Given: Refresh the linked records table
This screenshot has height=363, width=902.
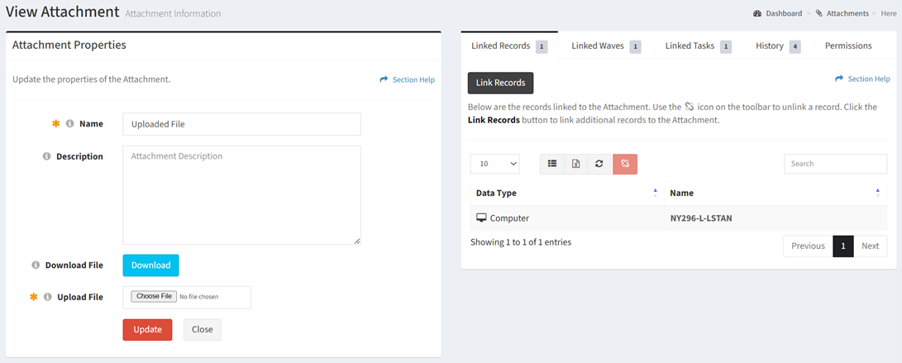Looking at the screenshot, I should [599, 164].
